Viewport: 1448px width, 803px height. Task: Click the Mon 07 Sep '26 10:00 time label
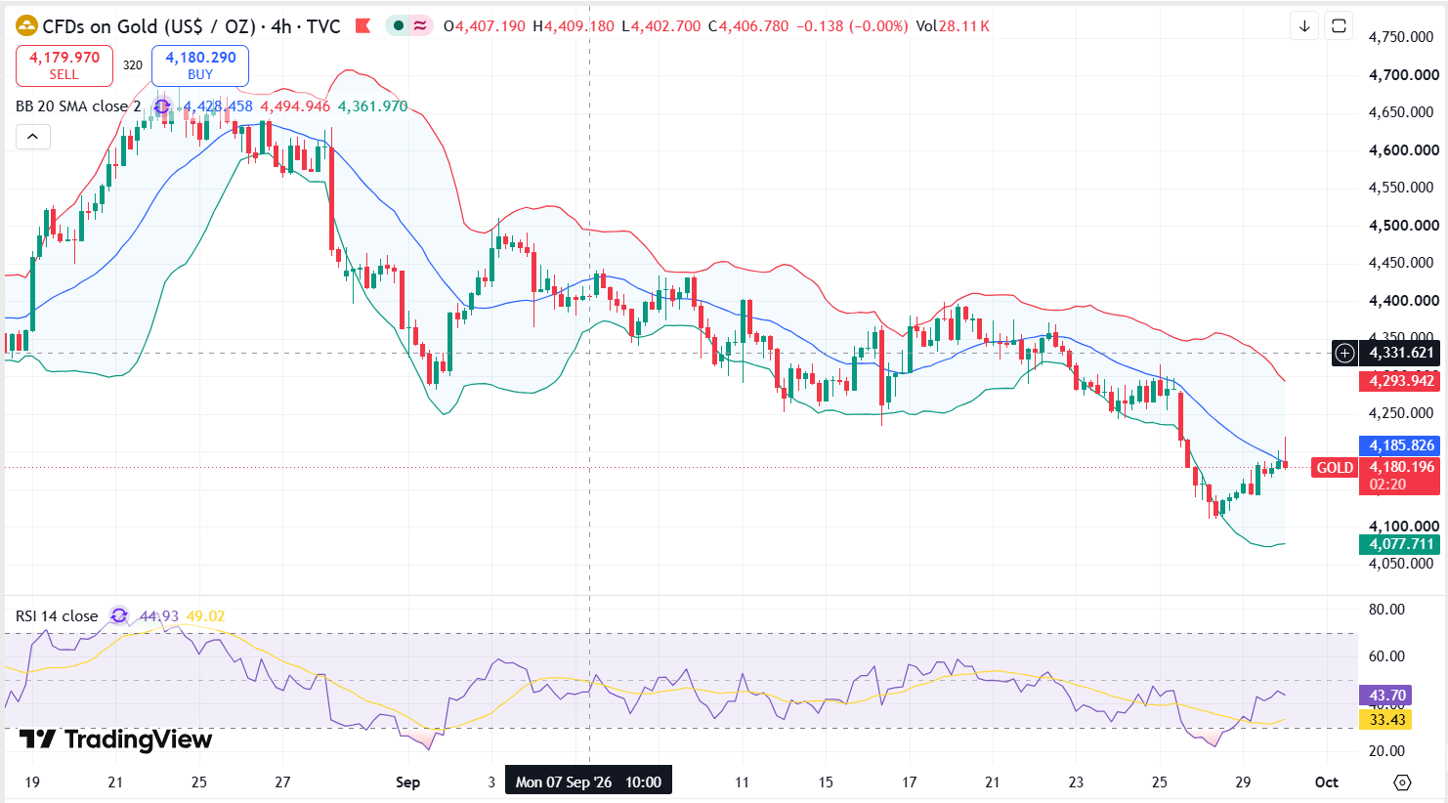[x=588, y=782]
